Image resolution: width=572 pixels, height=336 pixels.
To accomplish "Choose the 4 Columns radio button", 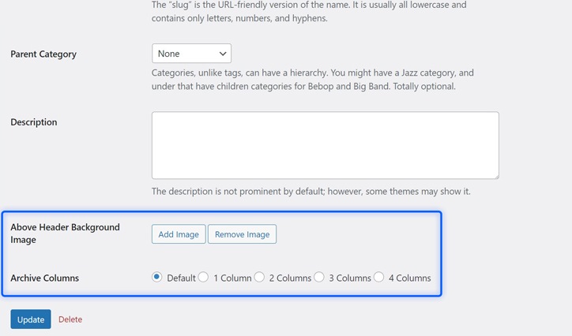I will [379, 277].
